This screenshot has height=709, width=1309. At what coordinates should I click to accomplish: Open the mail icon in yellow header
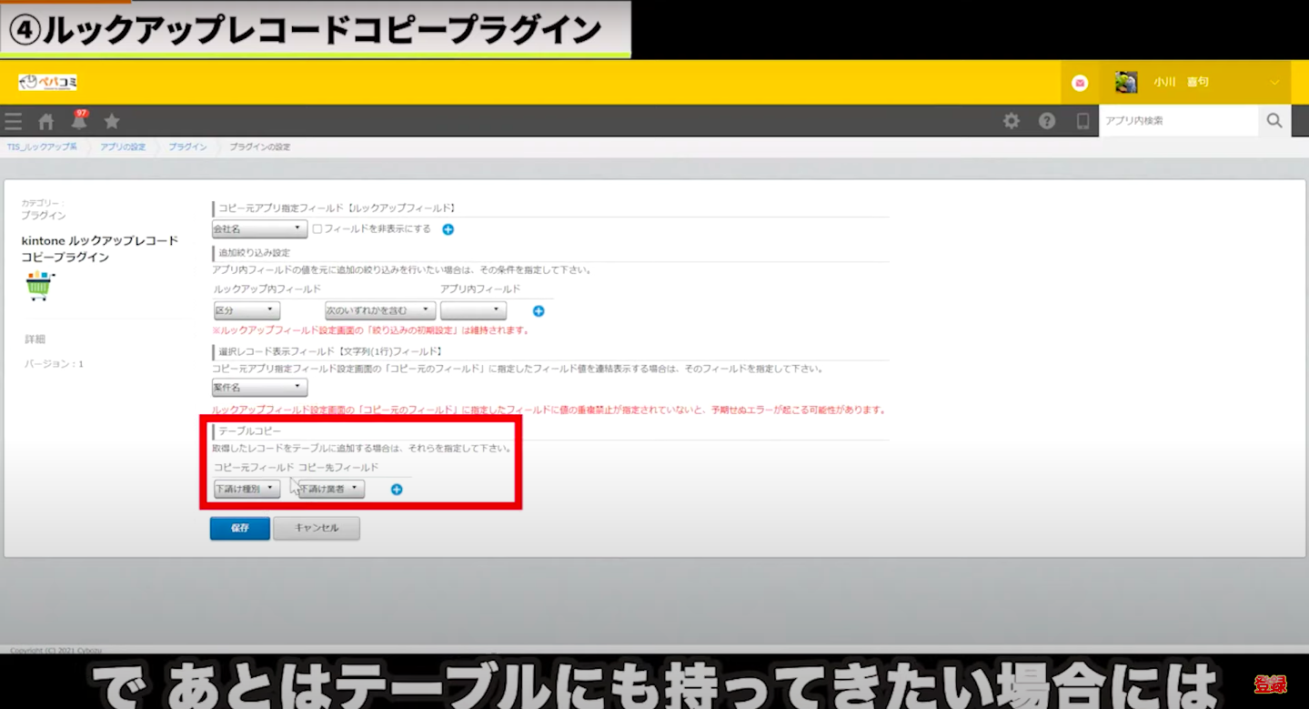coord(1080,83)
